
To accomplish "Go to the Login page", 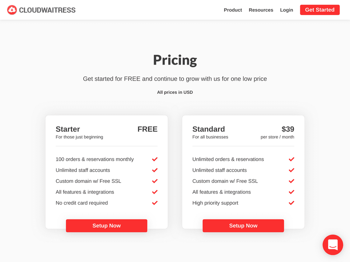I will pos(287,10).
